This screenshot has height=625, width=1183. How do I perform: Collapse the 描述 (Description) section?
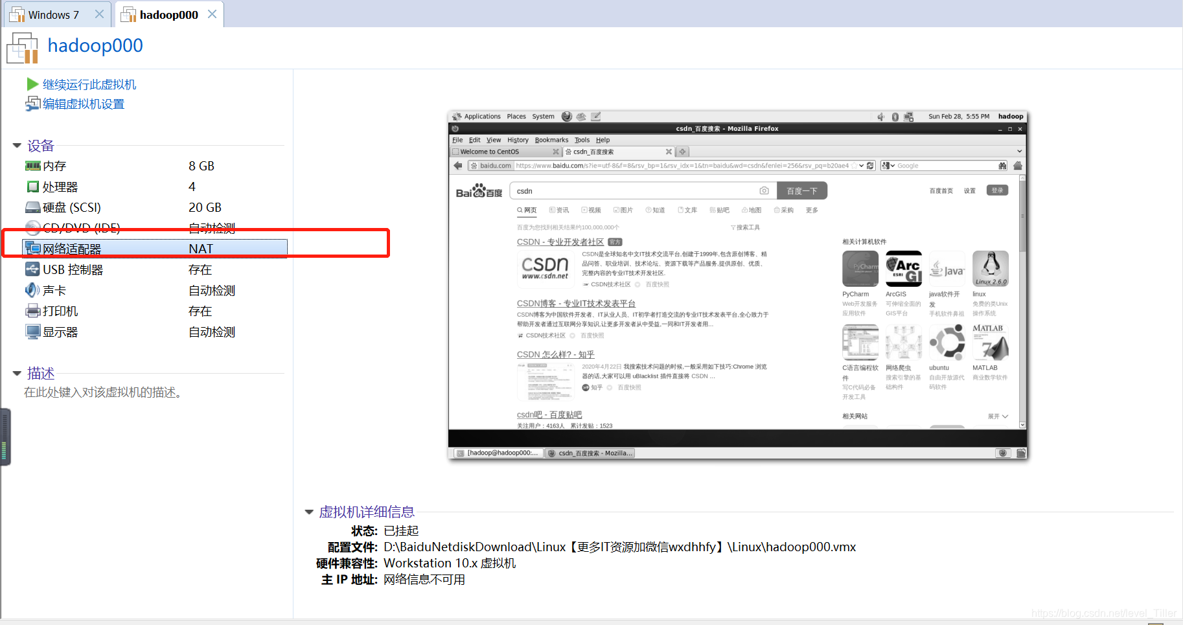tap(17, 373)
